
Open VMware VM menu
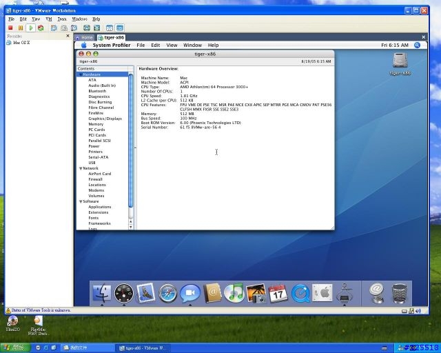(49, 19)
